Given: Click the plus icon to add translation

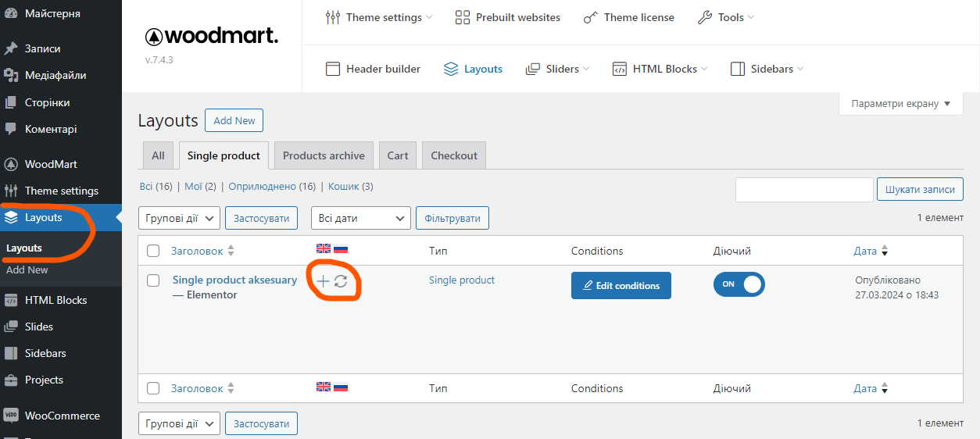Looking at the screenshot, I should [323, 281].
